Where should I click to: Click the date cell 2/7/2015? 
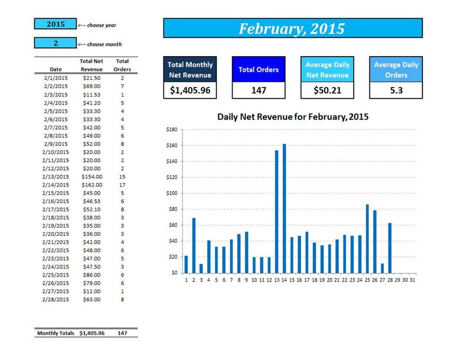click(x=56, y=128)
